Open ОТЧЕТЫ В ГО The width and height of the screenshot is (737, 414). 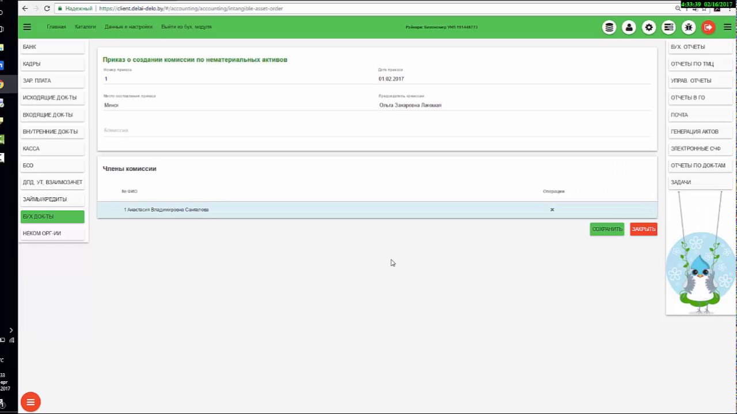[700, 98]
